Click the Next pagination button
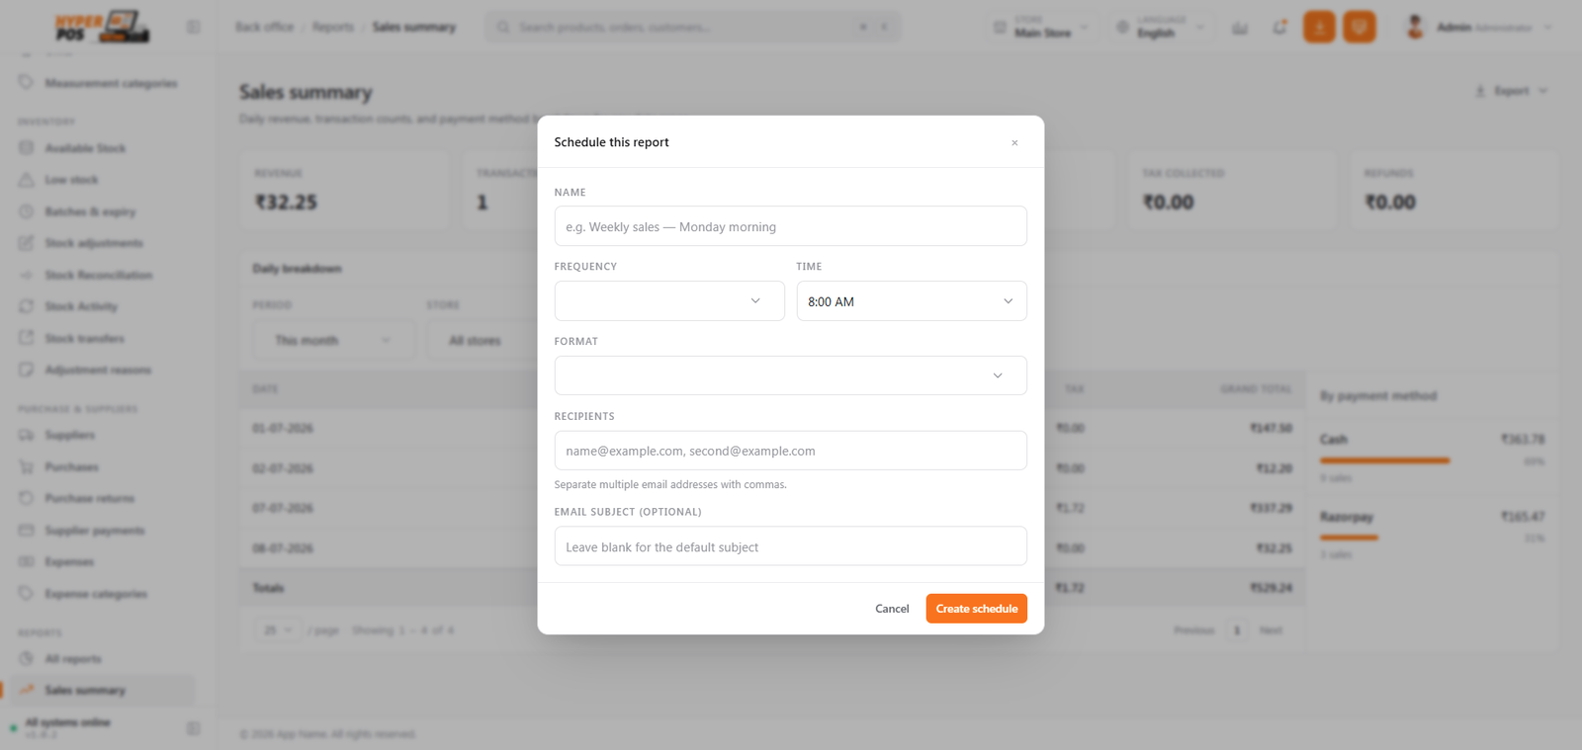 tap(1271, 630)
